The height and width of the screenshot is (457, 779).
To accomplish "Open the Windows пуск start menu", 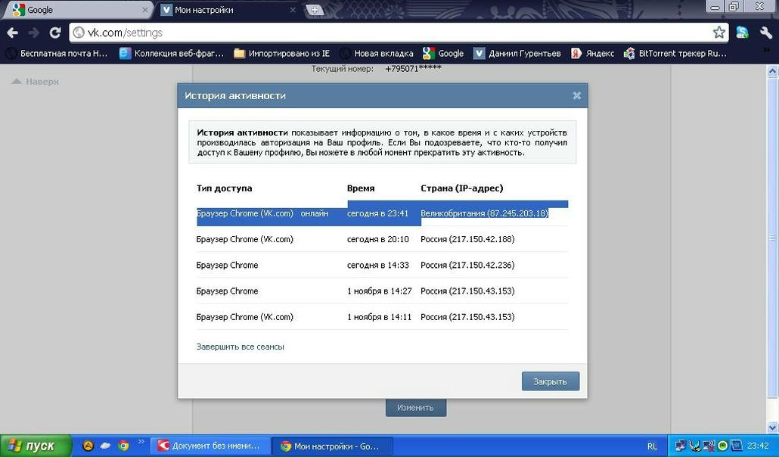I will (36, 446).
